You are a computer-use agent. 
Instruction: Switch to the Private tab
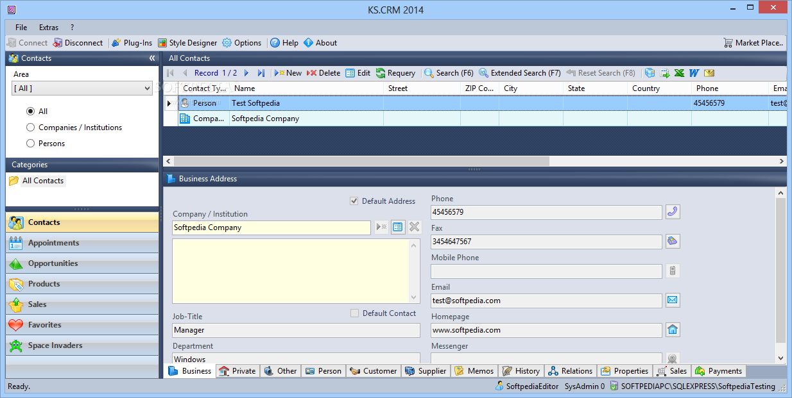point(237,371)
